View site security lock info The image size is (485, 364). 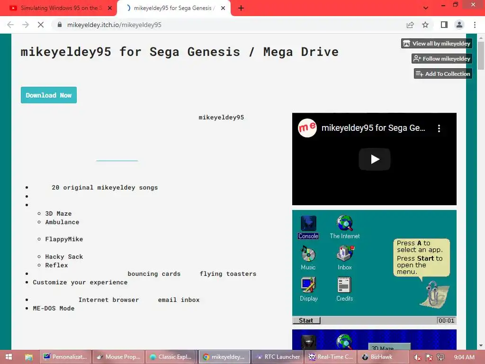pos(60,25)
